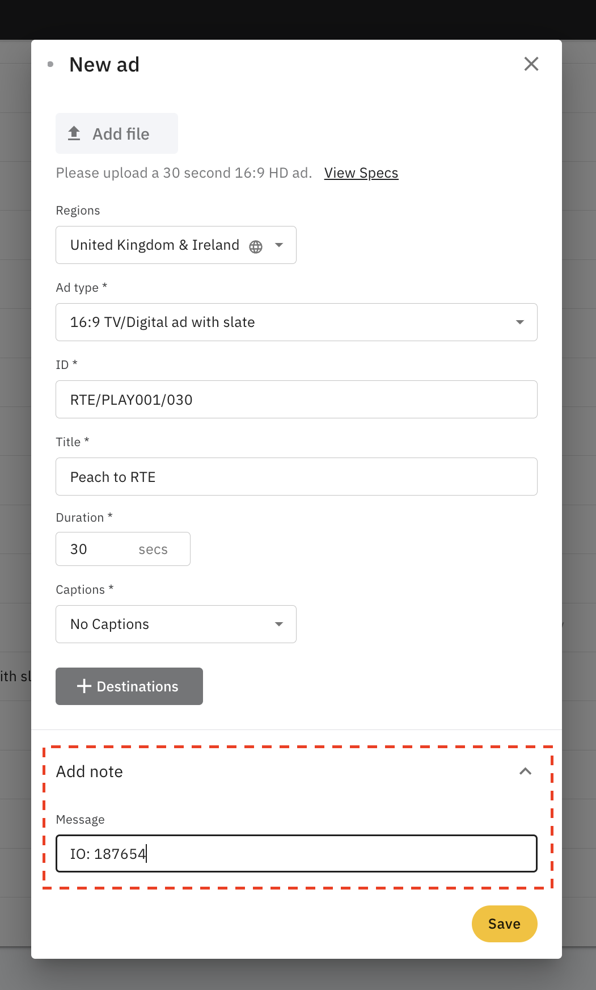Click the Please upload instruction text
The width and height of the screenshot is (596, 990).
tap(183, 173)
